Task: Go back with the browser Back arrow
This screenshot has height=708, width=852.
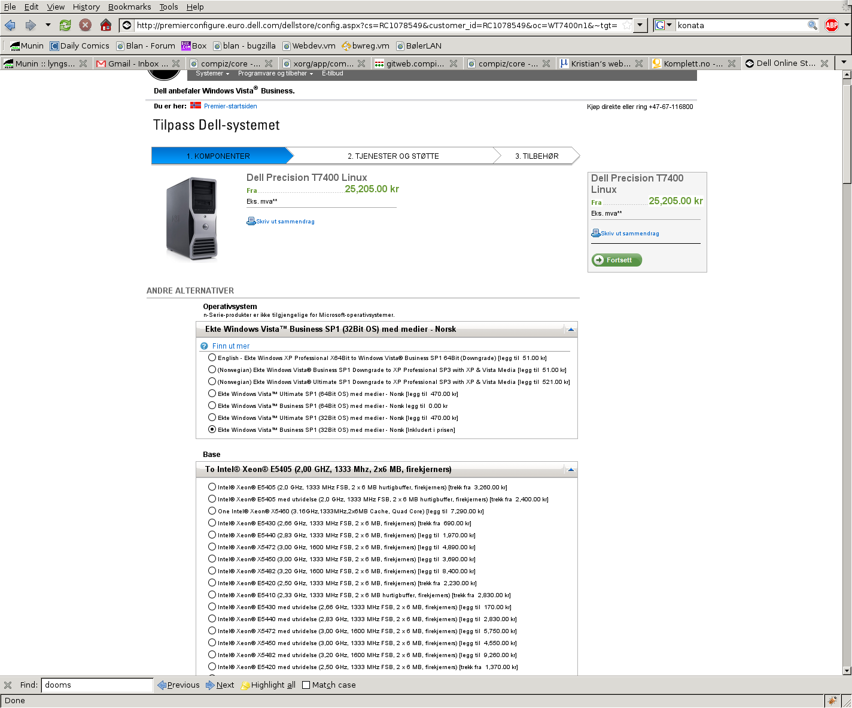Action: pos(10,25)
